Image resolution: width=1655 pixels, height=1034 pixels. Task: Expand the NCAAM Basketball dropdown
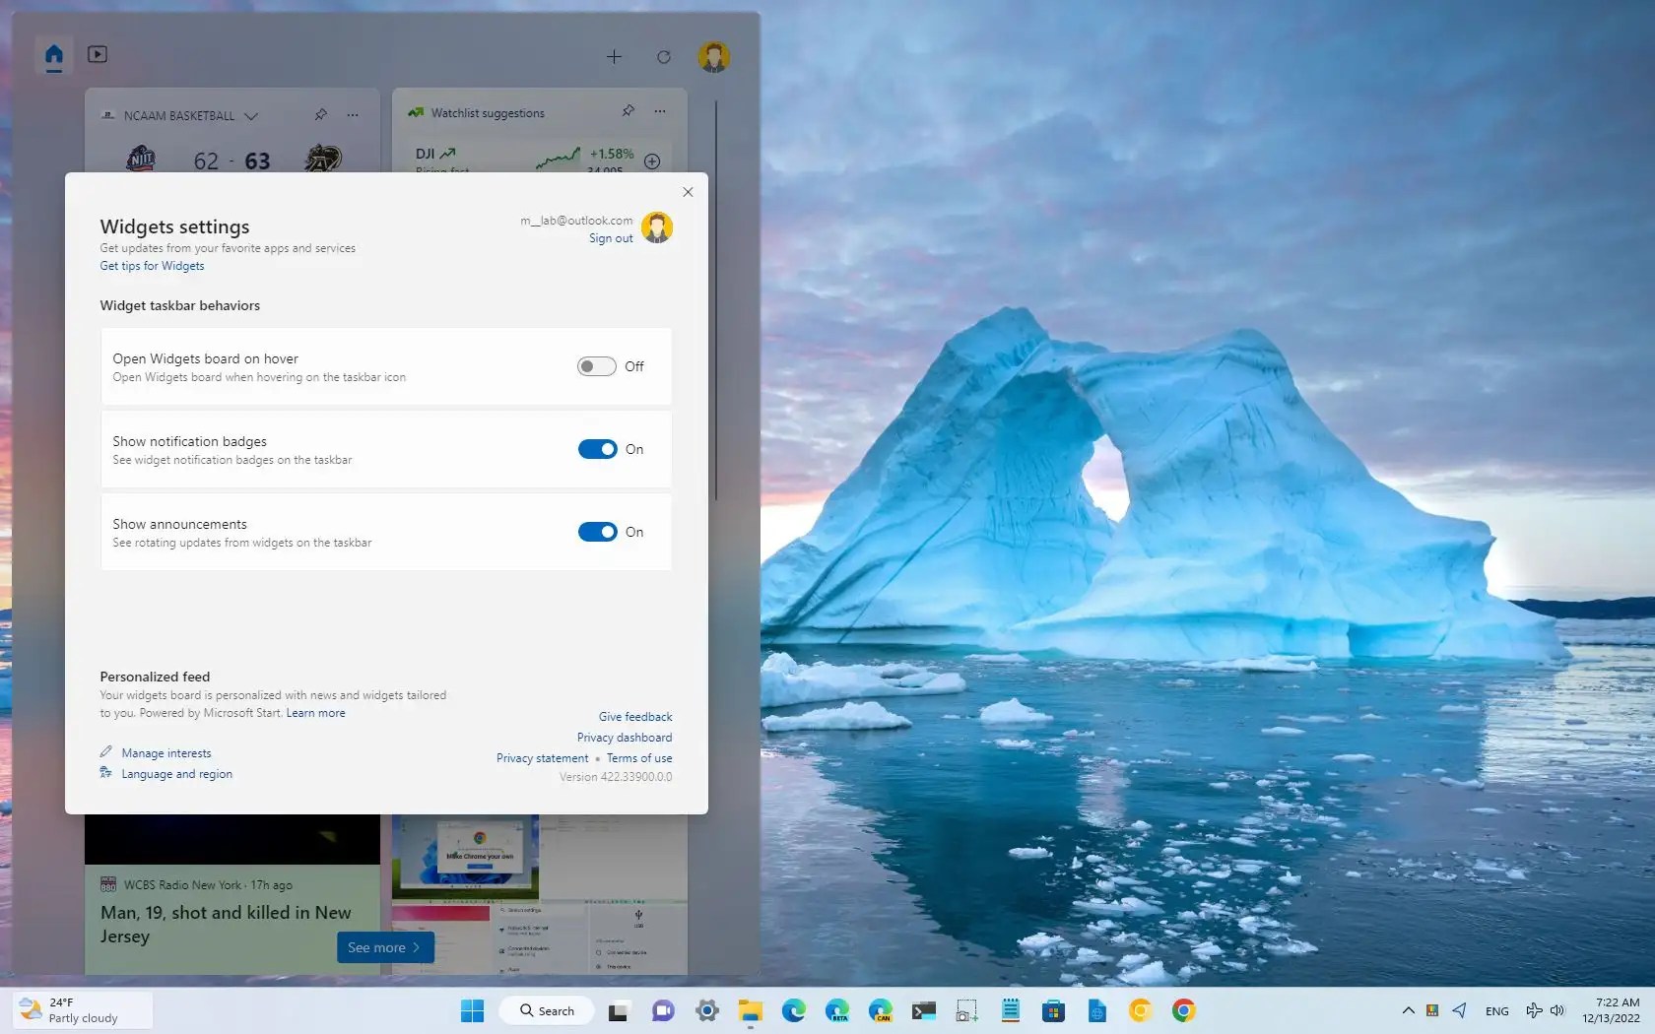point(253,115)
